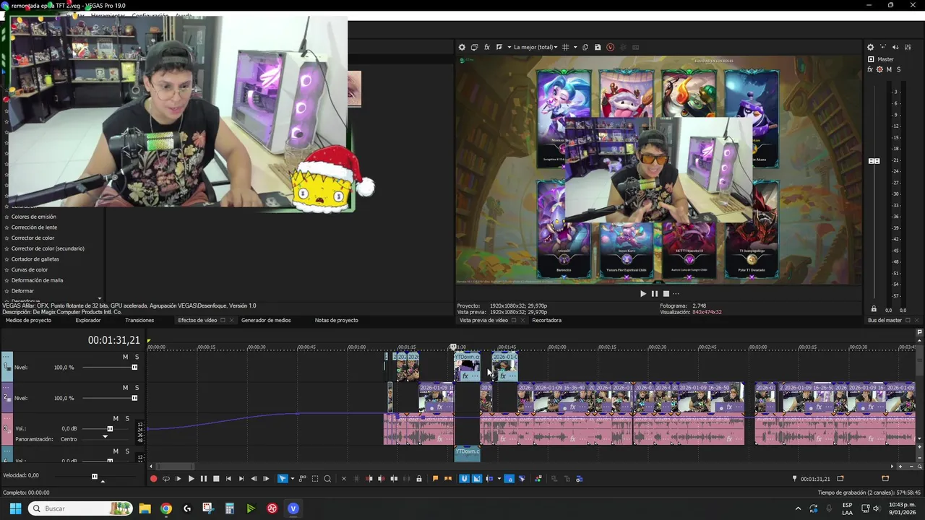Click the timeline Play button
Image resolution: width=925 pixels, height=520 pixels.
(x=191, y=478)
